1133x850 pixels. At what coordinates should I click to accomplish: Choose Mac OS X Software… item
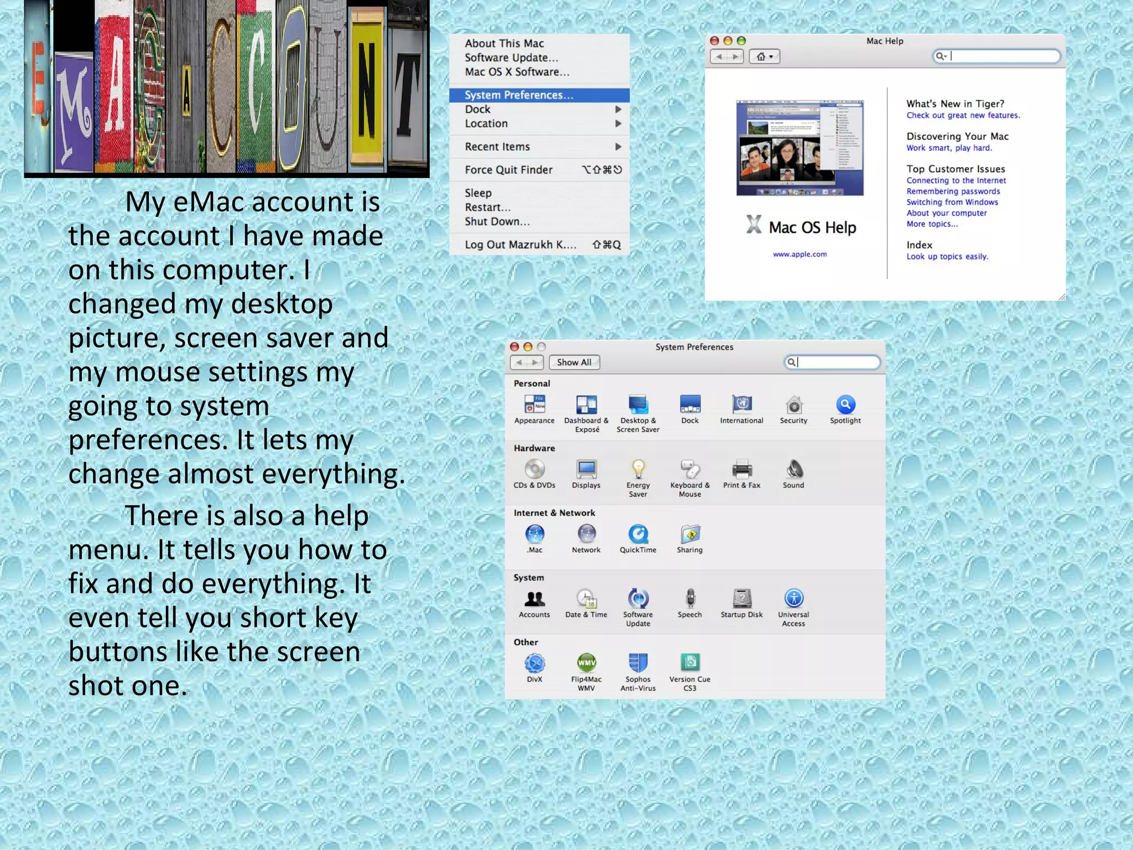(539, 72)
